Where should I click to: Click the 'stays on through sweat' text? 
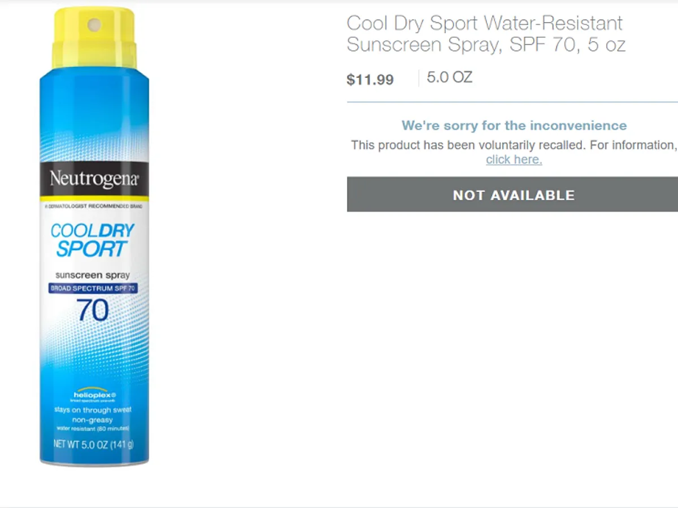point(93,410)
